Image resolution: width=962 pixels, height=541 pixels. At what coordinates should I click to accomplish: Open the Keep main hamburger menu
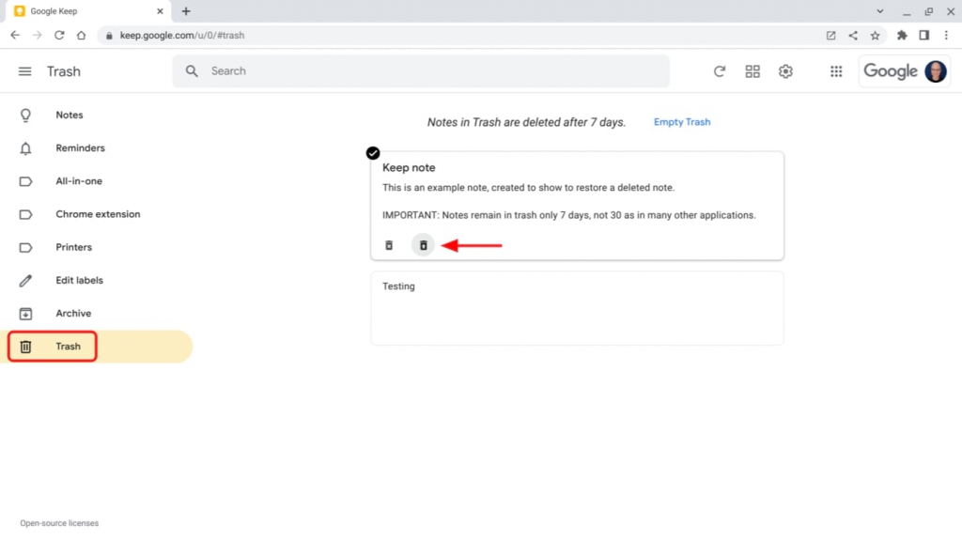(24, 70)
